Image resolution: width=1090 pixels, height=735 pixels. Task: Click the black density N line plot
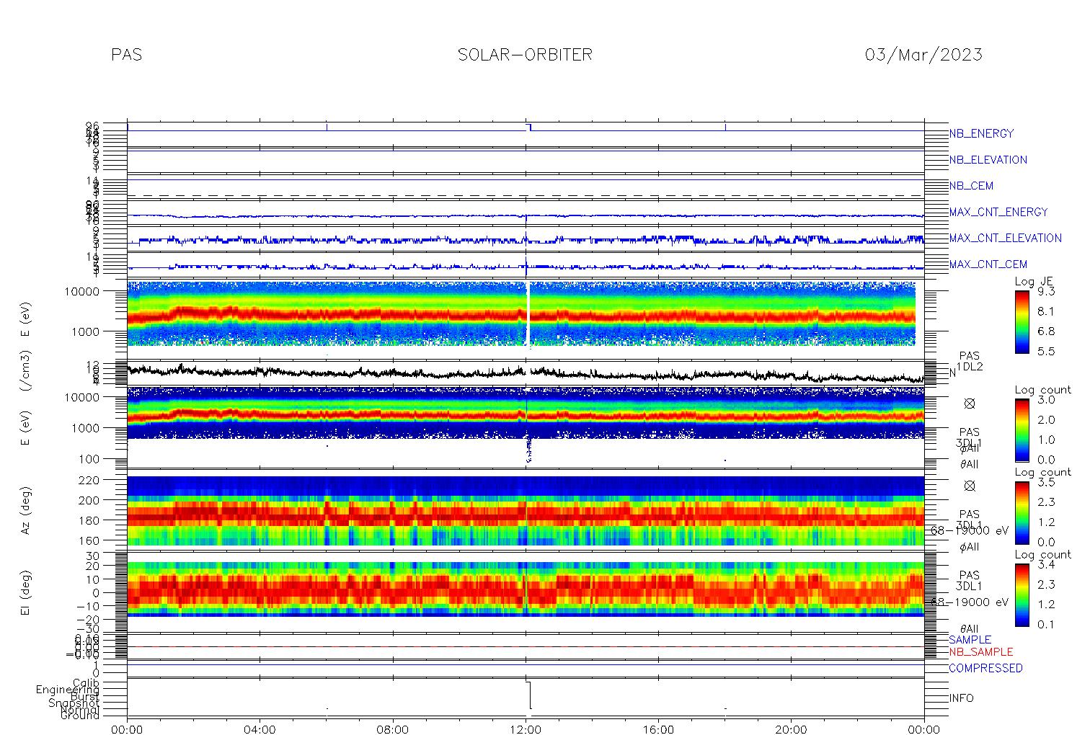526,373
